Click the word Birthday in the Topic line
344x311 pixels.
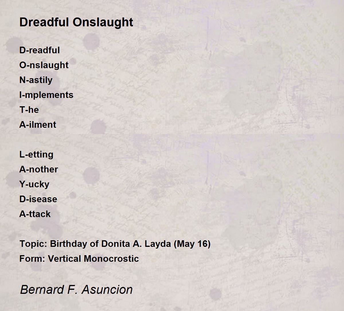[x=68, y=244]
